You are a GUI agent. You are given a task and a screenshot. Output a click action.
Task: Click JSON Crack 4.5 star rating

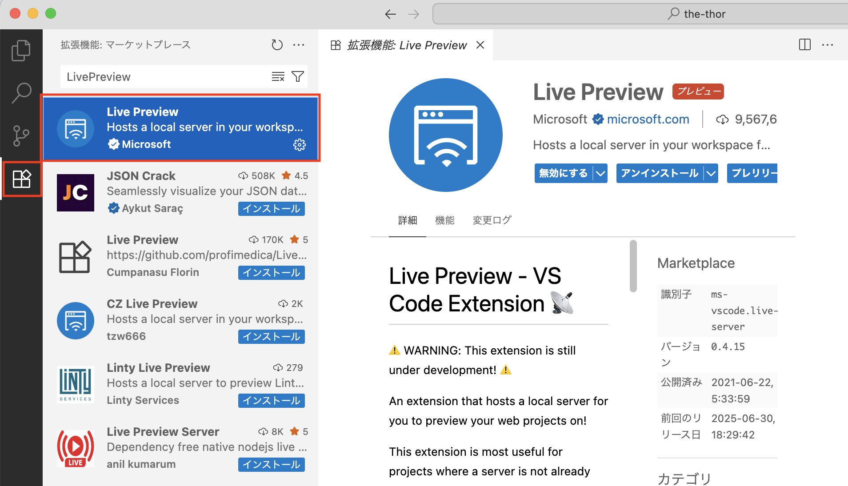click(x=295, y=176)
